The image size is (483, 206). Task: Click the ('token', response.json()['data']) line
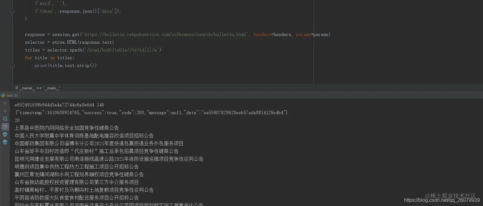point(78,11)
